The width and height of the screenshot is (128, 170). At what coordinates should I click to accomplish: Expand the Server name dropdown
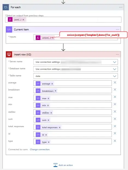[115, 62]
